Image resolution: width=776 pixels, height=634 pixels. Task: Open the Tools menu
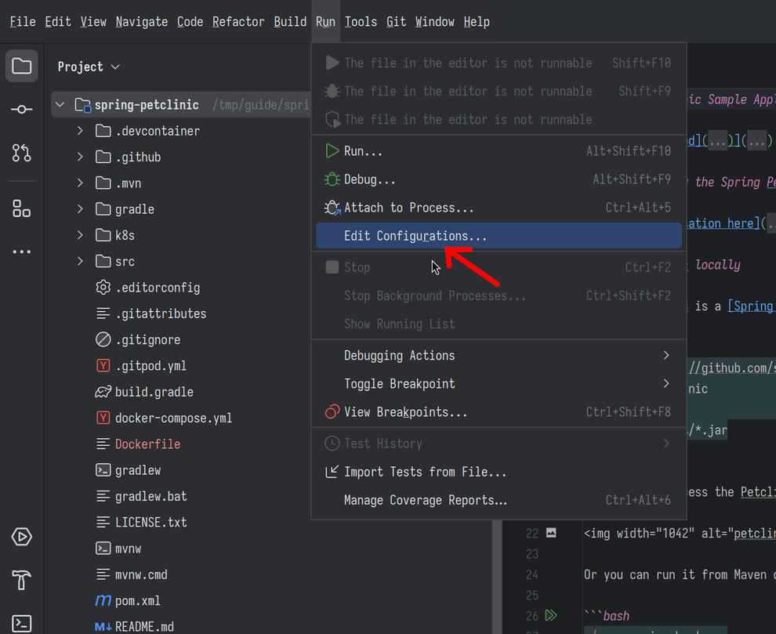tap(361, 22)
